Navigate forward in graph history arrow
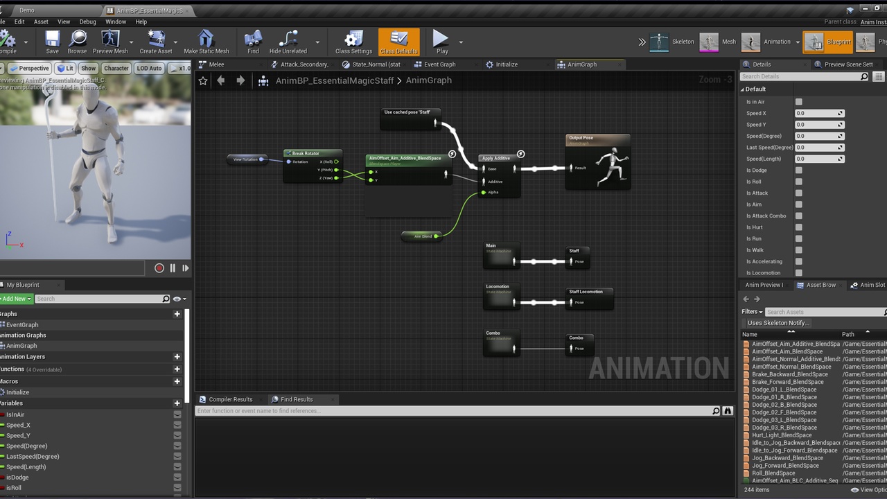Image resolution: width=887 pixels, height=499 pixels. point(240,80)
